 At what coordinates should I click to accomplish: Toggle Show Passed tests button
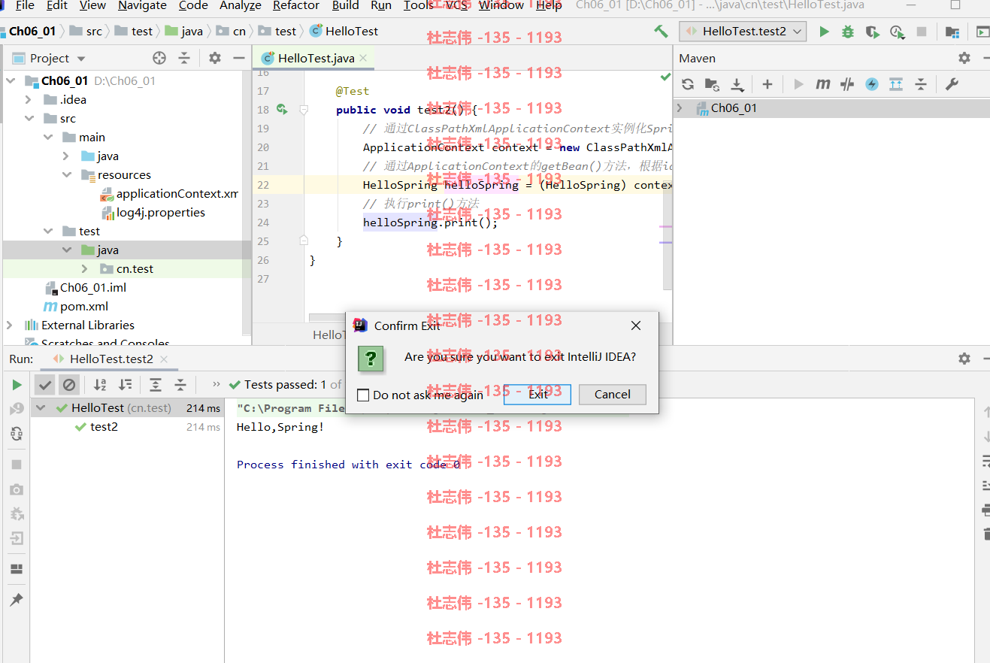pos(46,385)
